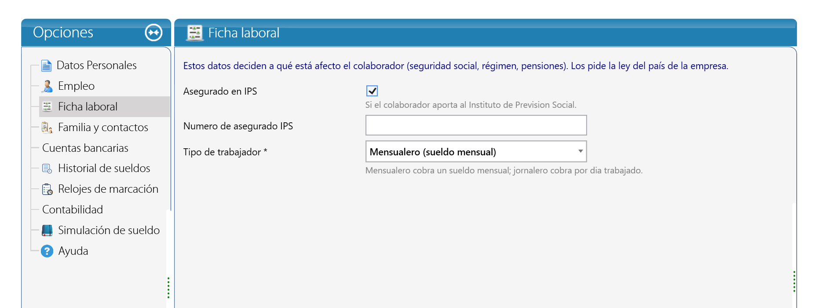Click the Familia y contactos icon
This screenshot has height=308, width=818.
click(47, 127)
